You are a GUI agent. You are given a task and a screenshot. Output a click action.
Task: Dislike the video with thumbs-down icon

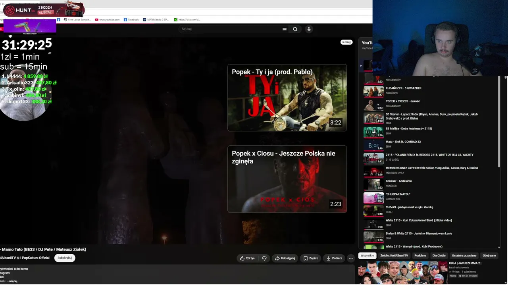click(264, 258)
